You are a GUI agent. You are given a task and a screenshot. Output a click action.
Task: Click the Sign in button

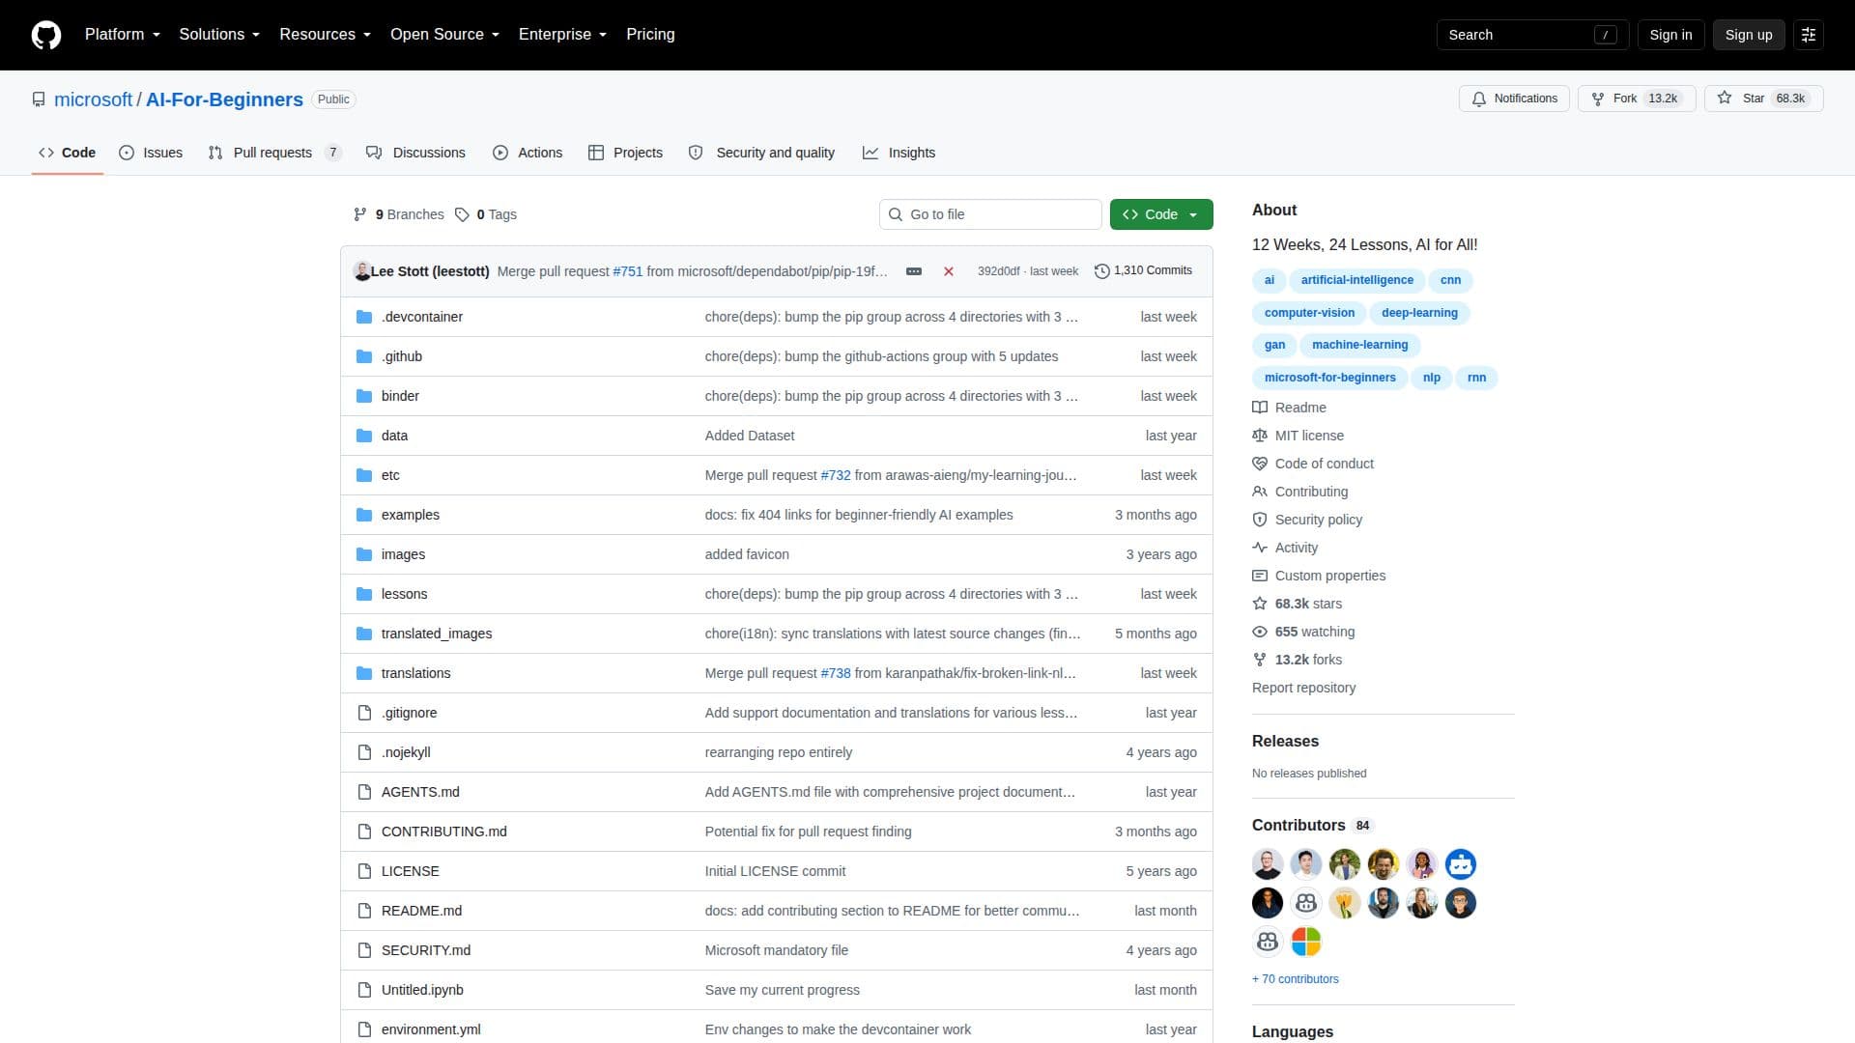click(1670, 35)
